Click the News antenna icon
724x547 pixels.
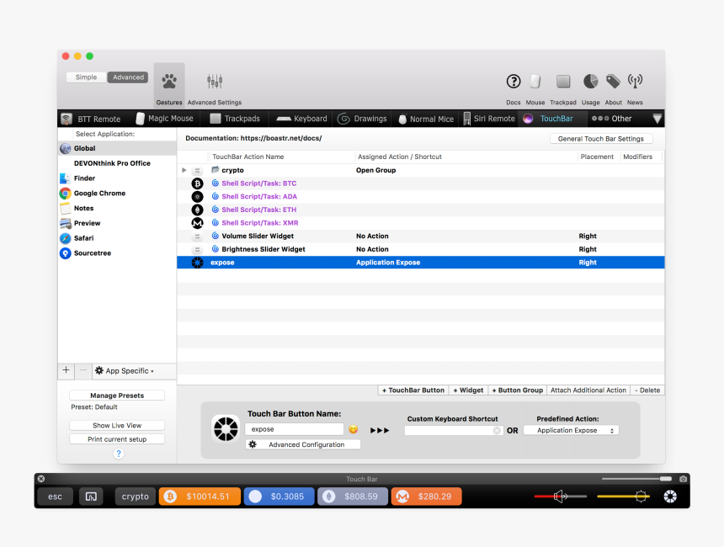pyautogui.click(x=635, y=82)
